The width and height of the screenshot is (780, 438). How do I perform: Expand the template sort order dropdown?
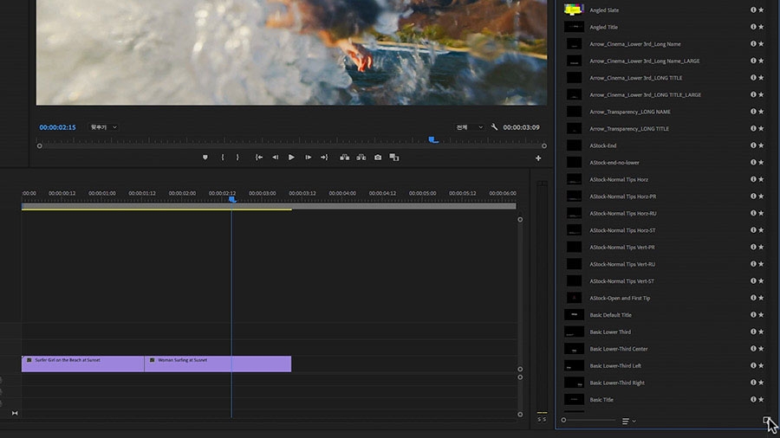(x=629, y=421)
